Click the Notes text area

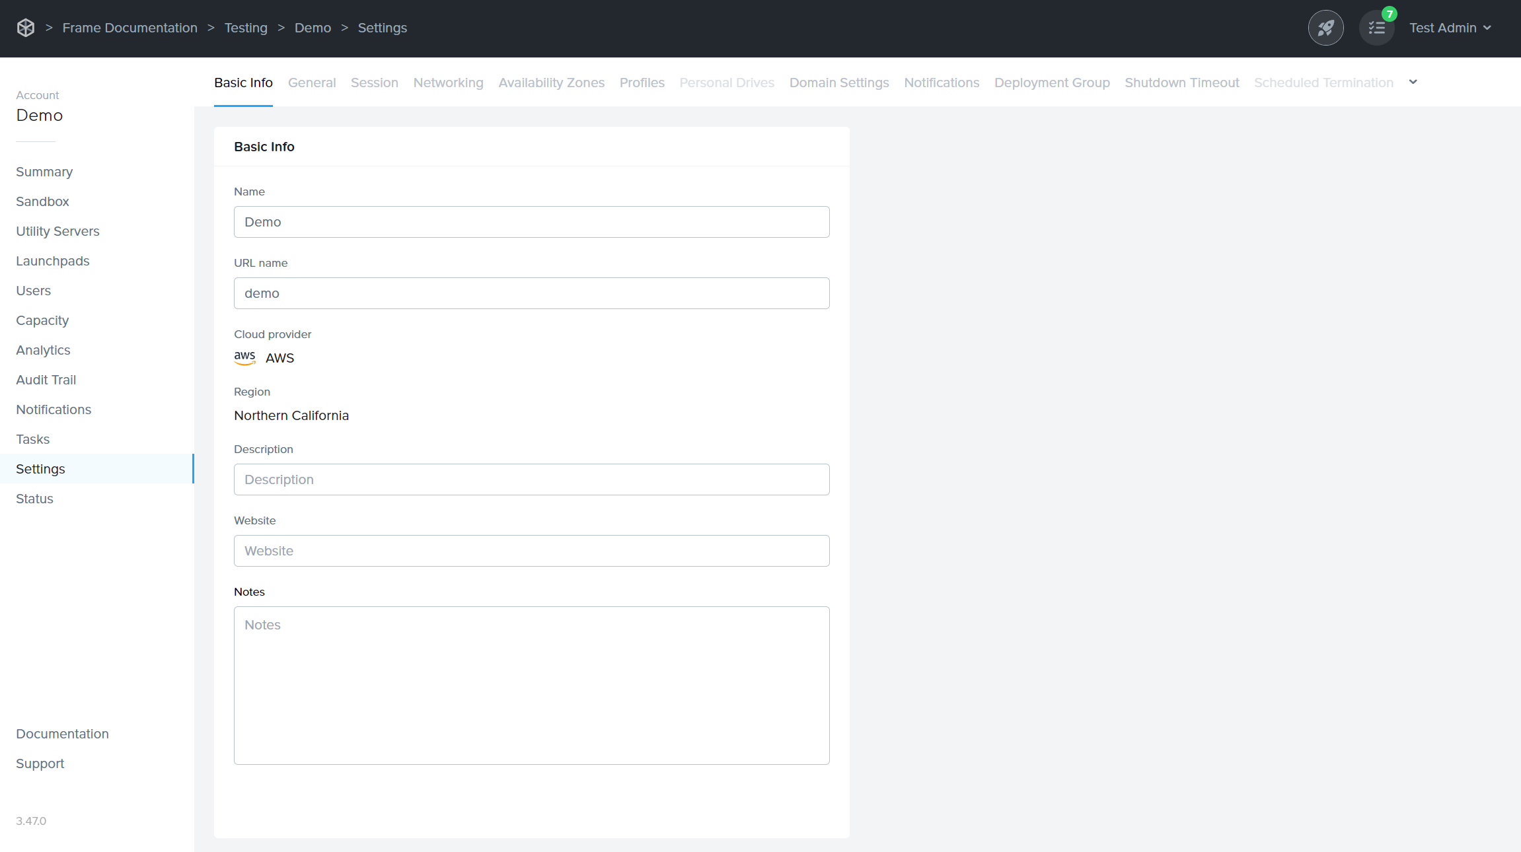531,686
